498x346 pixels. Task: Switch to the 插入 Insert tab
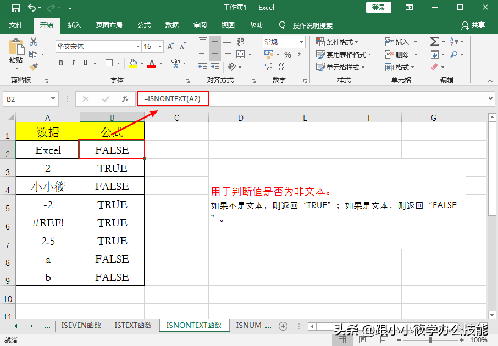[75, 25]
